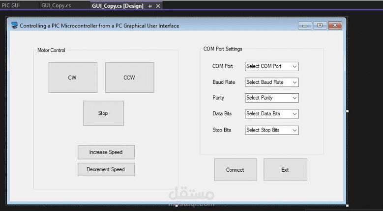Open the Select Stop Bits dropdown

click(271, 130)
